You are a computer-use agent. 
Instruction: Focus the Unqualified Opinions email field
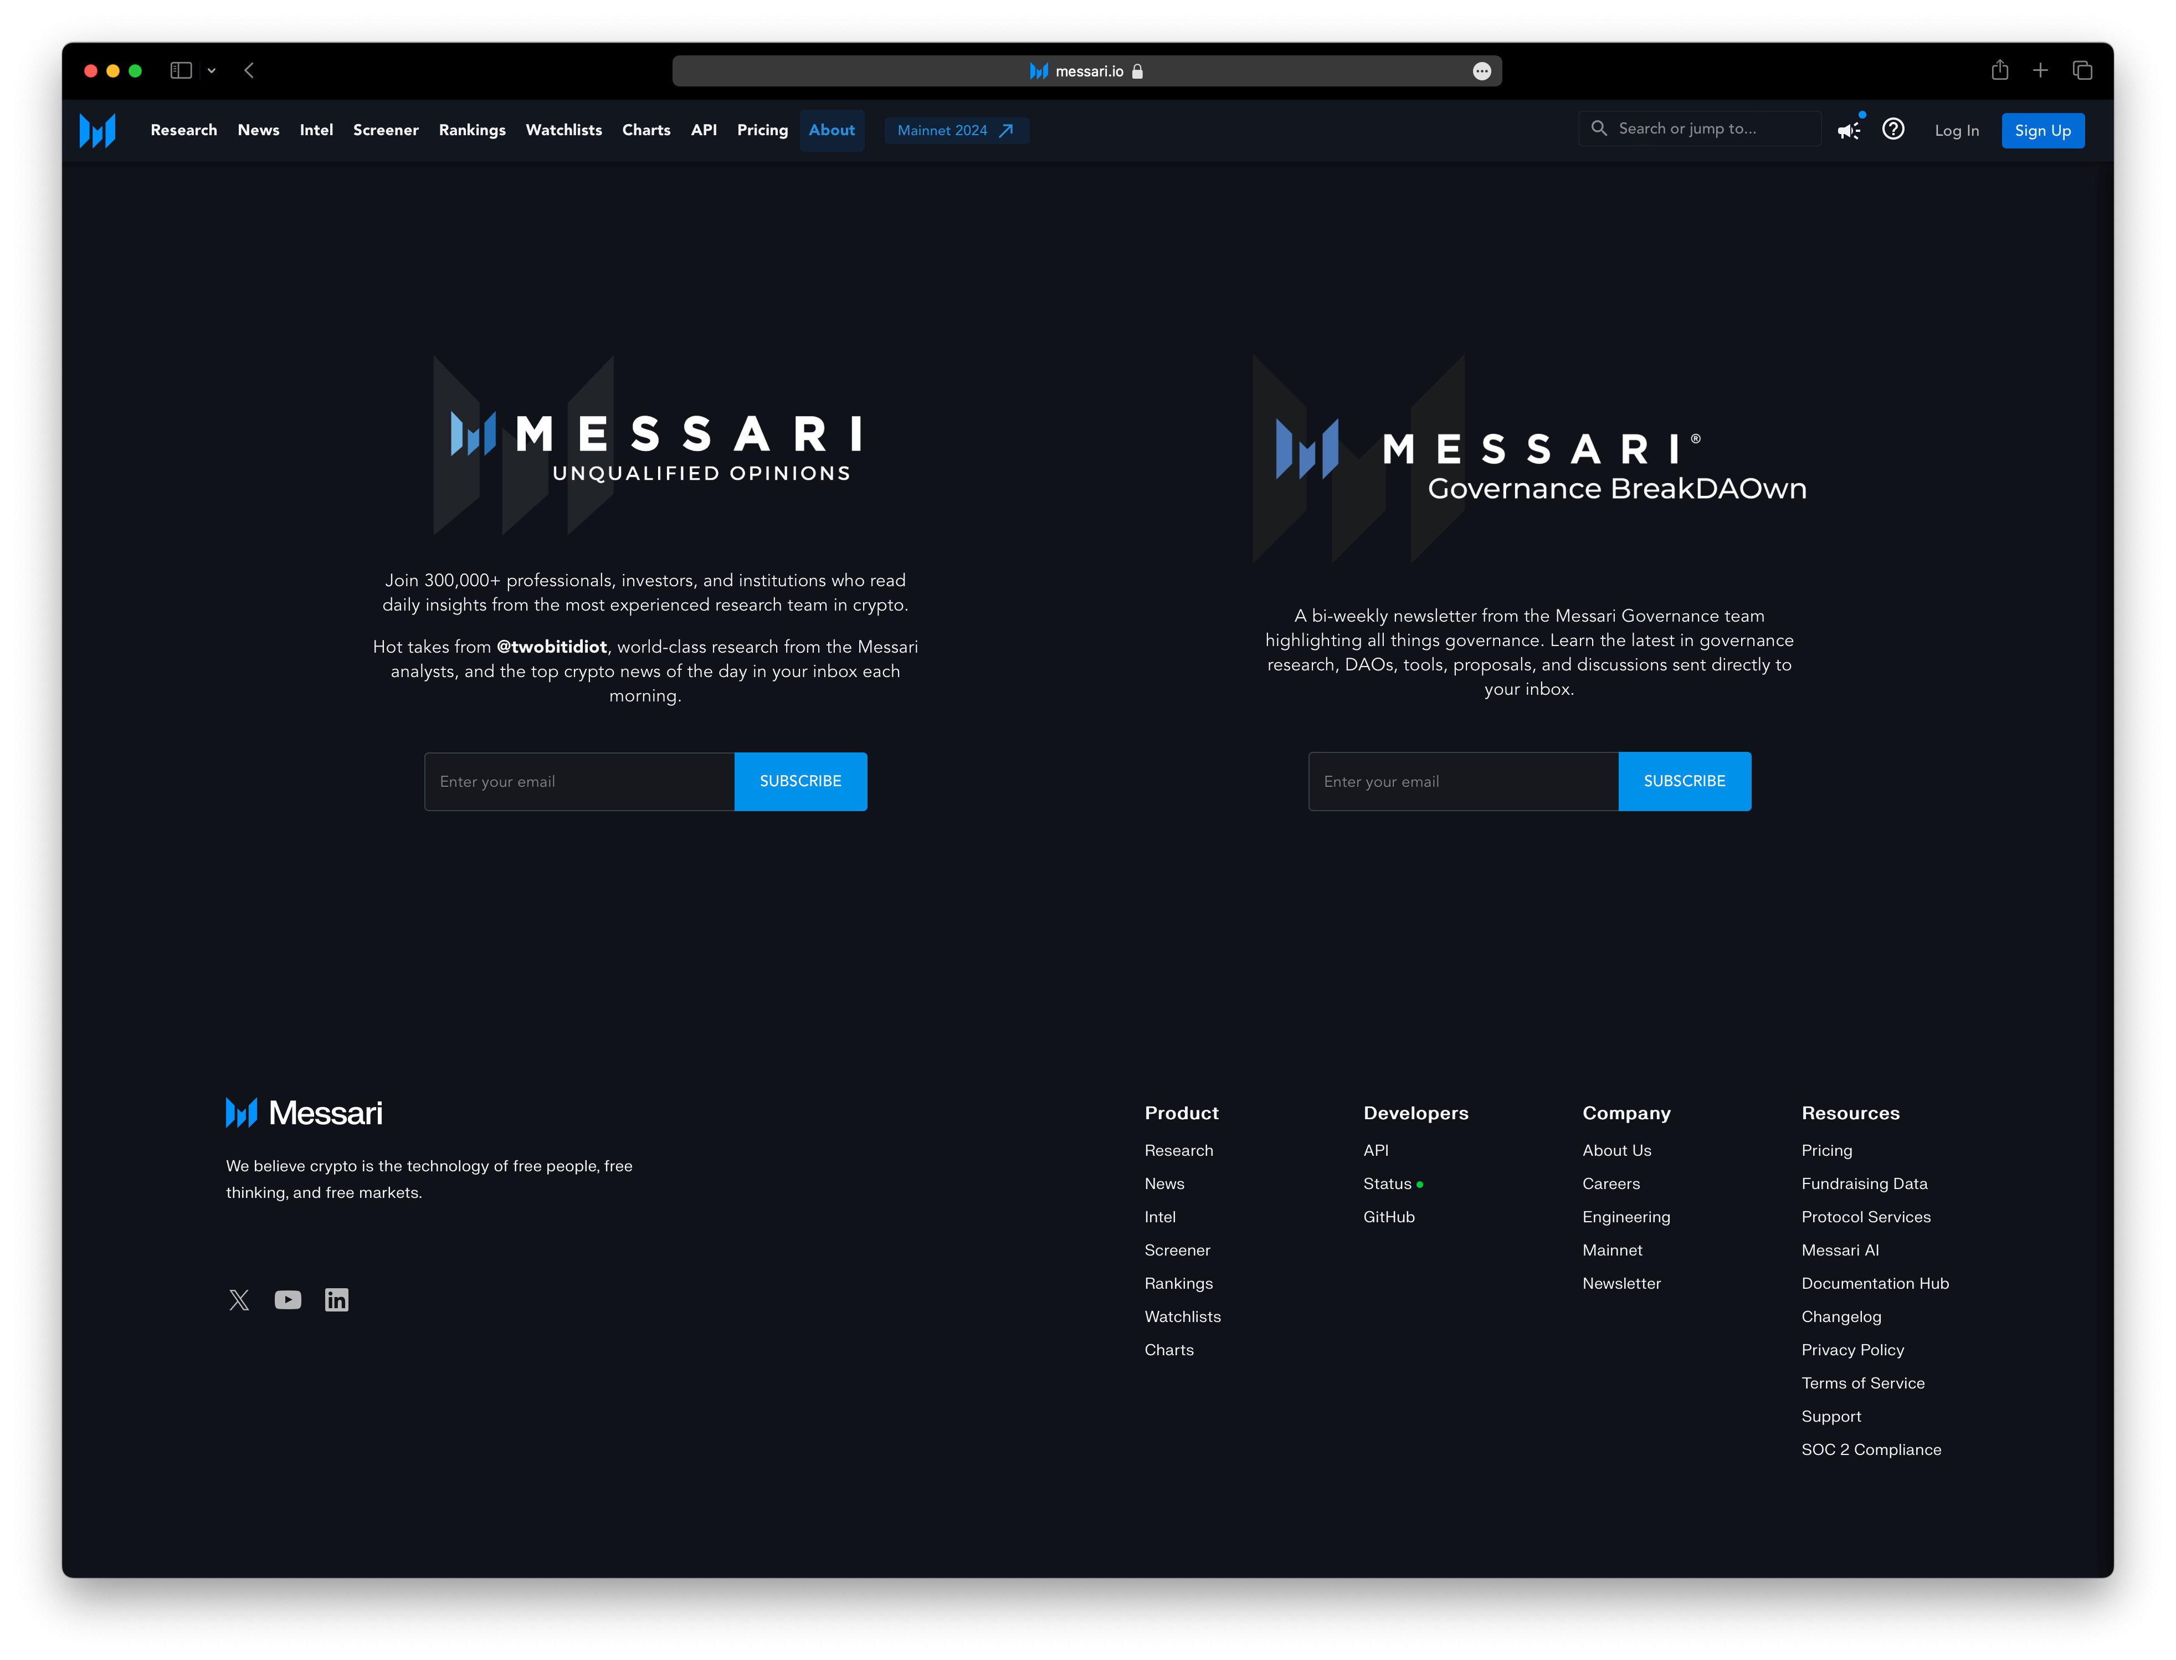580,782
